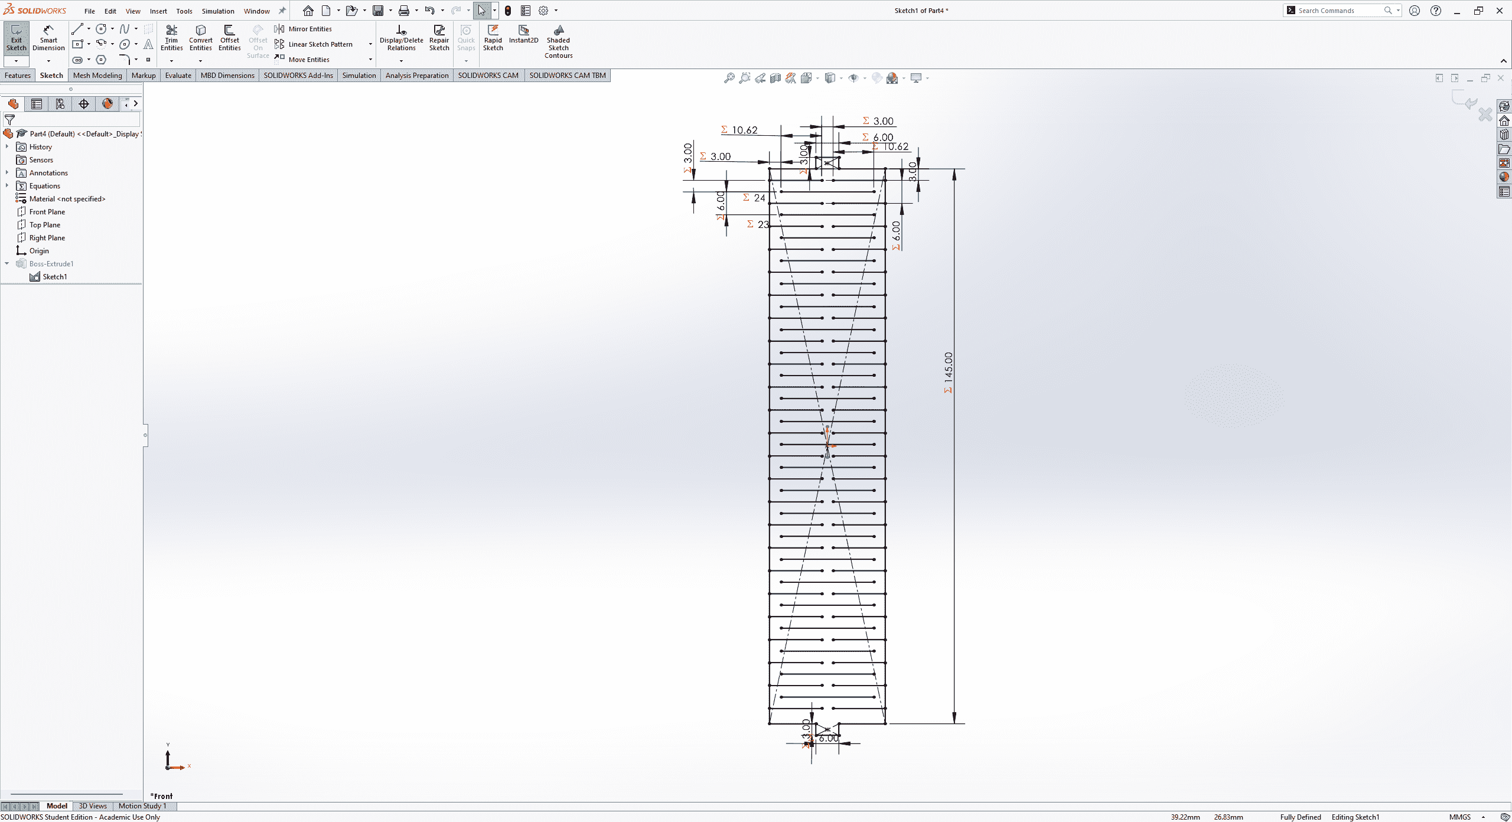This screenshot has width=1512, height=822.
Task: Select the Sketch Fillet tool
Action: click(x=125, y=60)
